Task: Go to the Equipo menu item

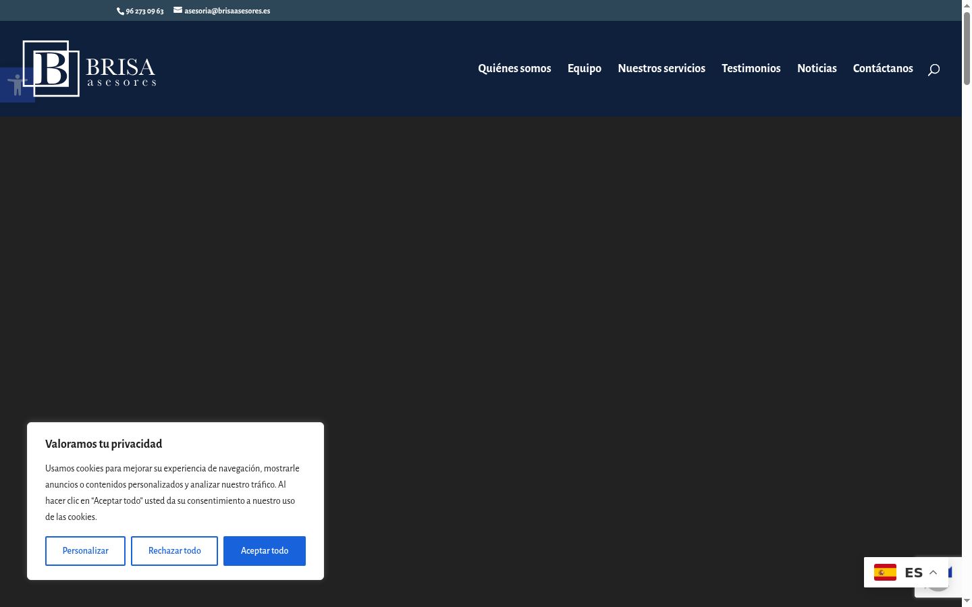Action: [x=585, y=68]
